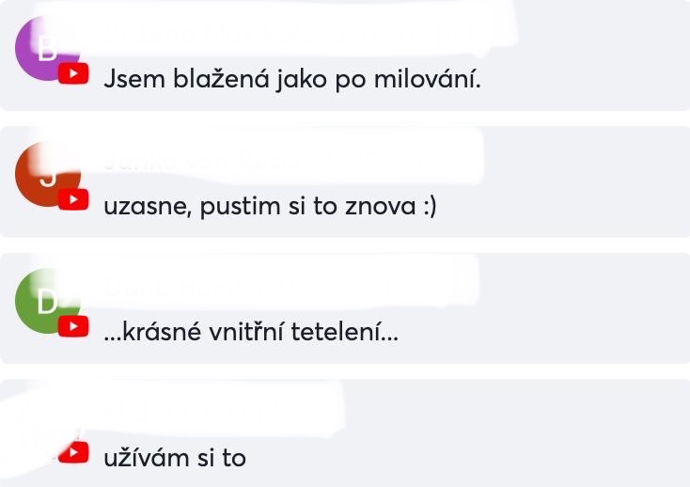Select the comment text 'užívám si to'

tap(175, 458)
